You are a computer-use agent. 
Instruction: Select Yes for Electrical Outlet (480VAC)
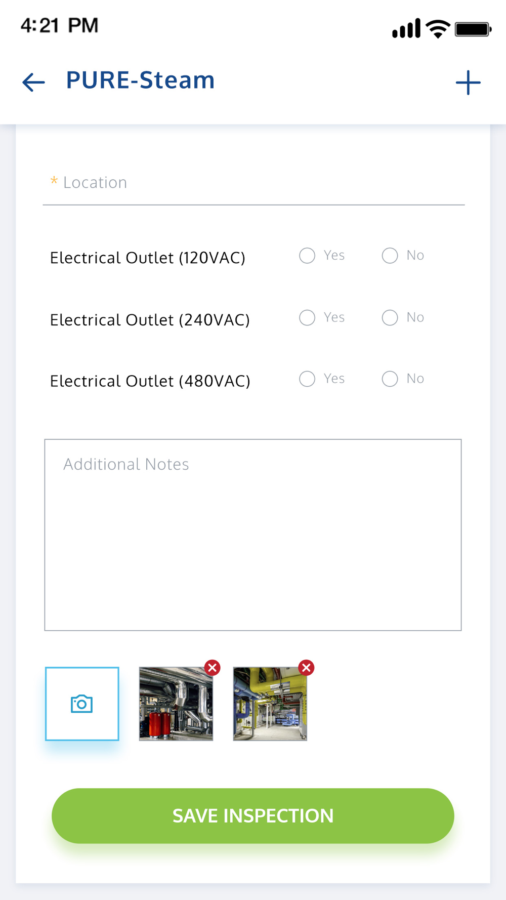307,379
